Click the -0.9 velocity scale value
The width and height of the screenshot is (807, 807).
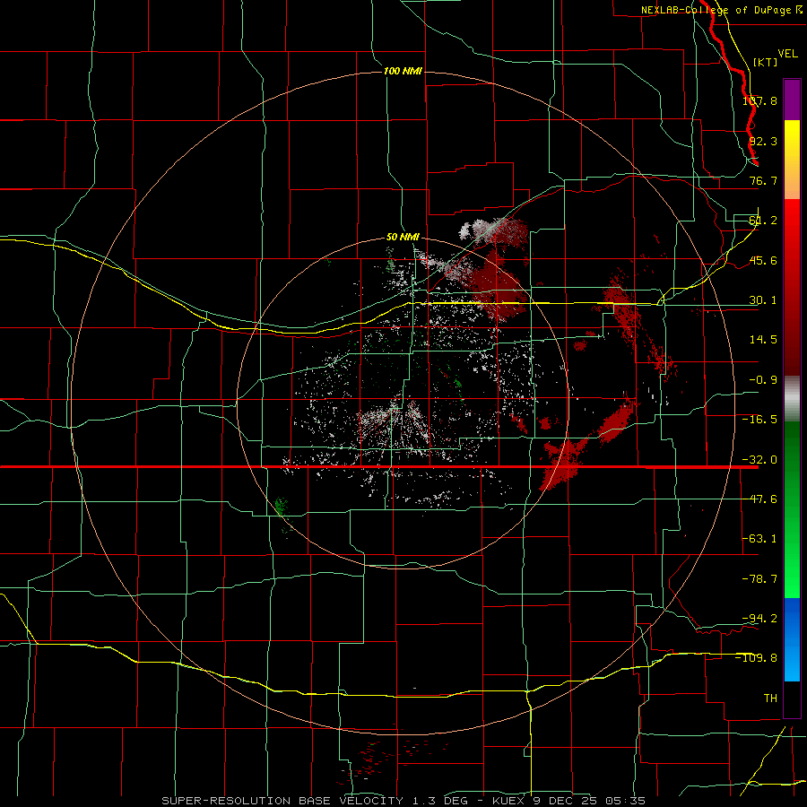pos(763,380)
